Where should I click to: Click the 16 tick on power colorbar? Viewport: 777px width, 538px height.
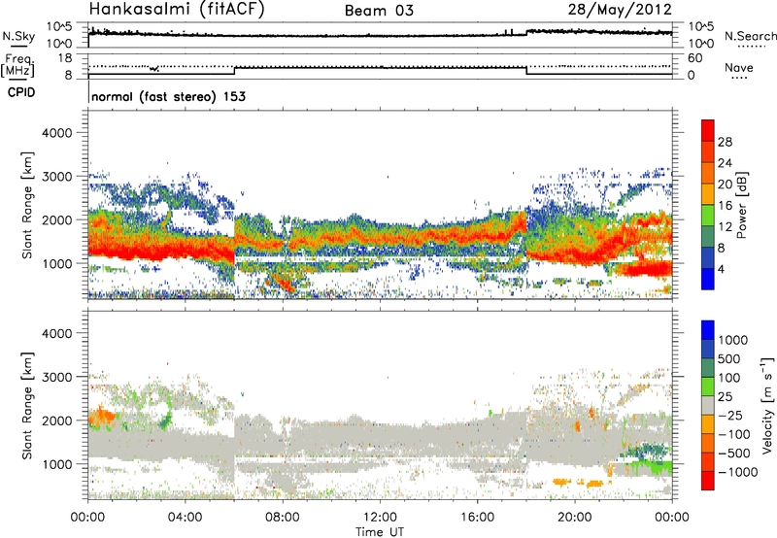[725, 206]
